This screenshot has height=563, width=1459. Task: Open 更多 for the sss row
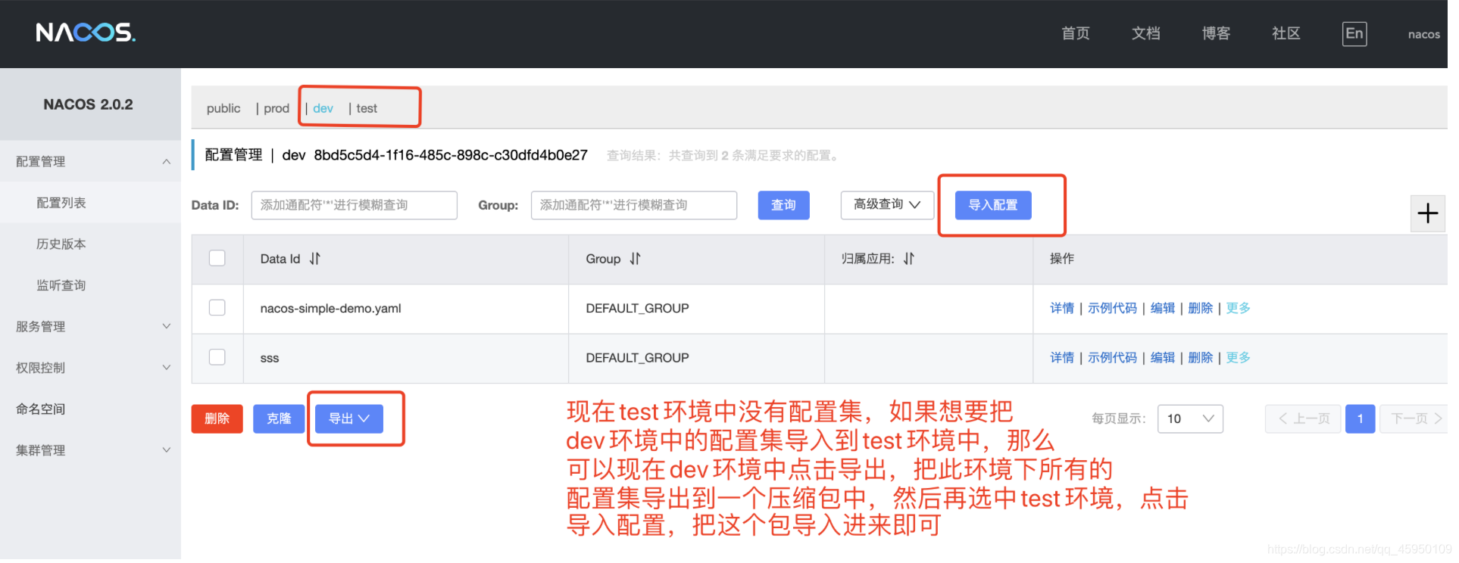pos(1239,357)
